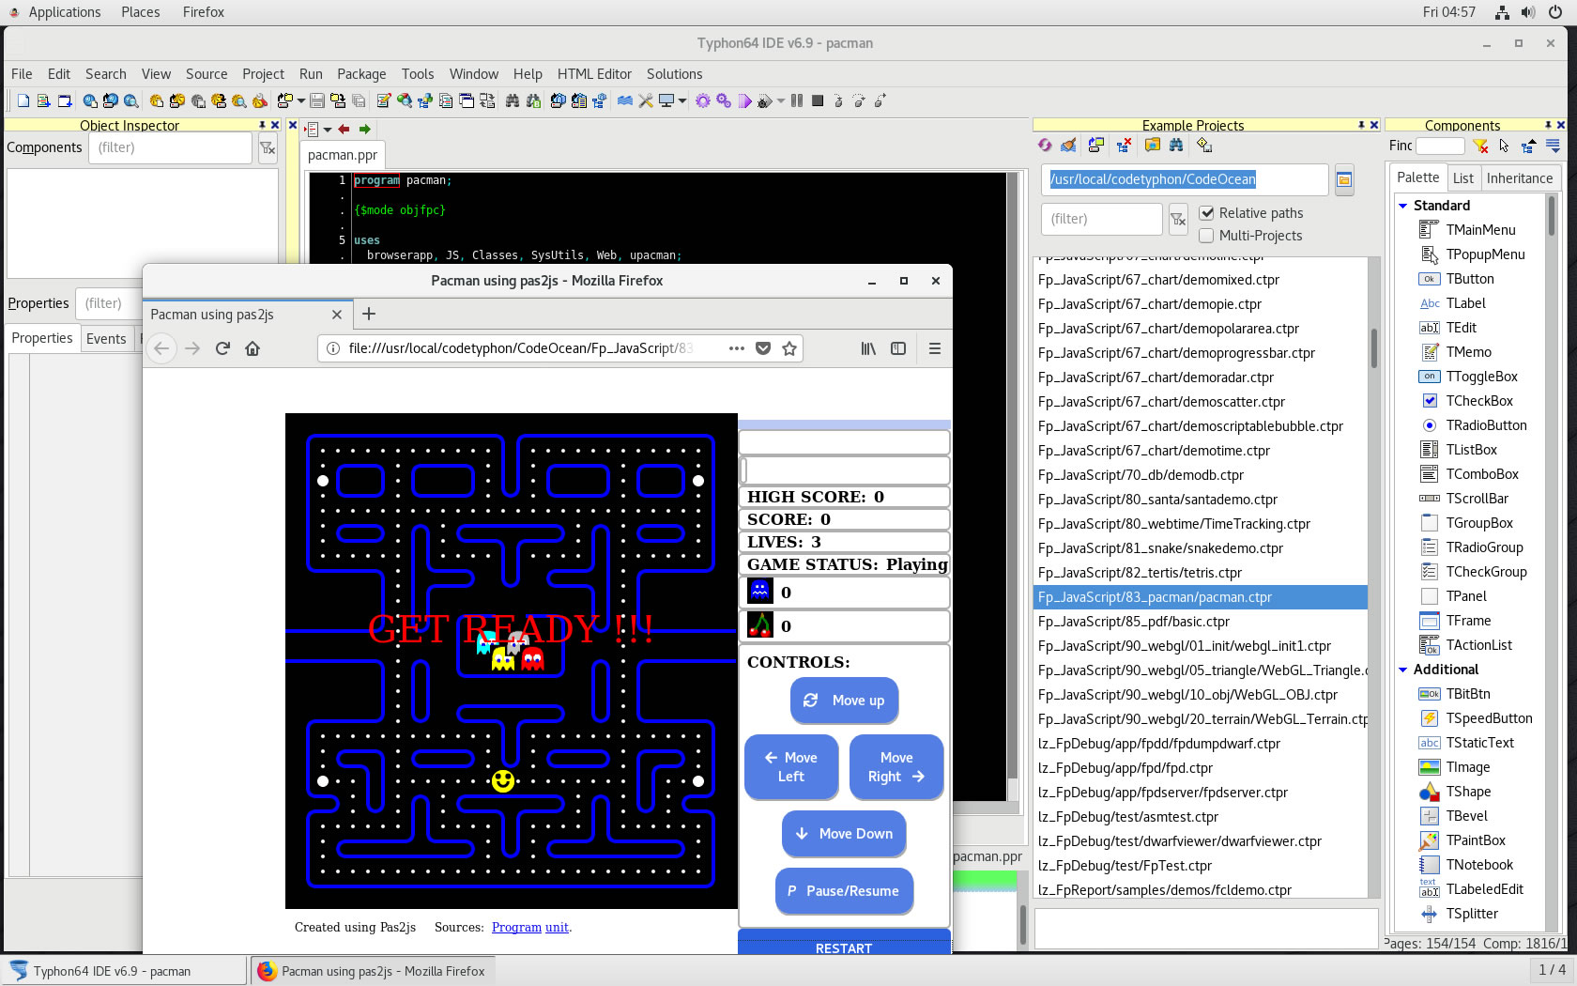The width and height of the screenshot is (1577, 986).
Task: Open Firefox page actions three-dot menu
Action: click(737, 348)
